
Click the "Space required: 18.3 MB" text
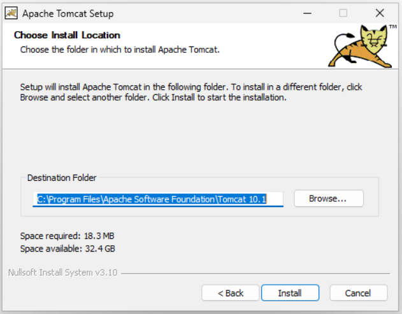[67, 236]
